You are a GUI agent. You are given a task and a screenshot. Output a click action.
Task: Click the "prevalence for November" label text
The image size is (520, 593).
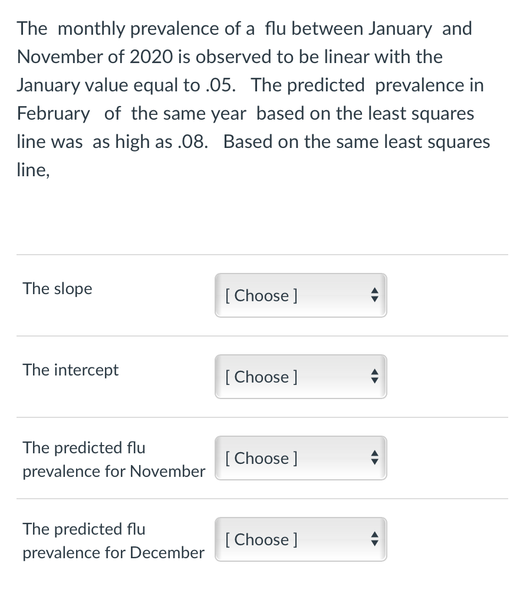(114, 472)
